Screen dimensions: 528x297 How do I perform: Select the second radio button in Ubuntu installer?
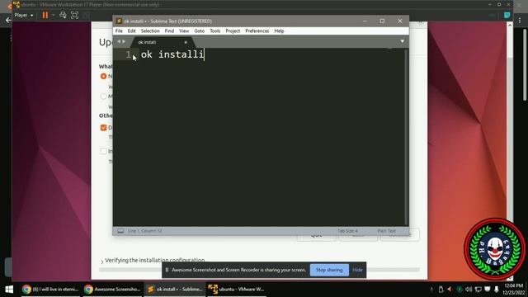pyautogui.click(x=103, y=97)
